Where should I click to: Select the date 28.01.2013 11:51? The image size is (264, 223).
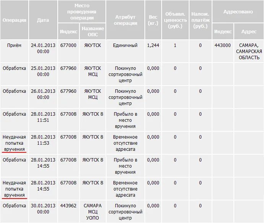43,117
